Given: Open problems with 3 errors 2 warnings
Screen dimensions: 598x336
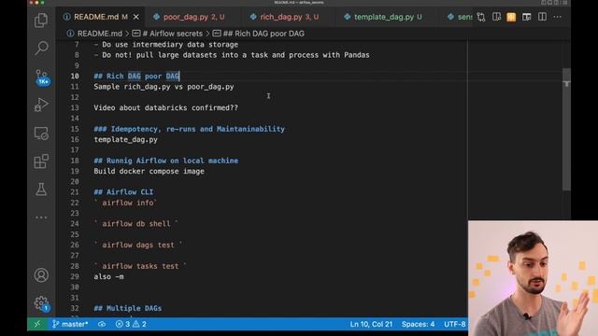Looking at the screenshot, I should pyautogui.click(x=131, y=324).
